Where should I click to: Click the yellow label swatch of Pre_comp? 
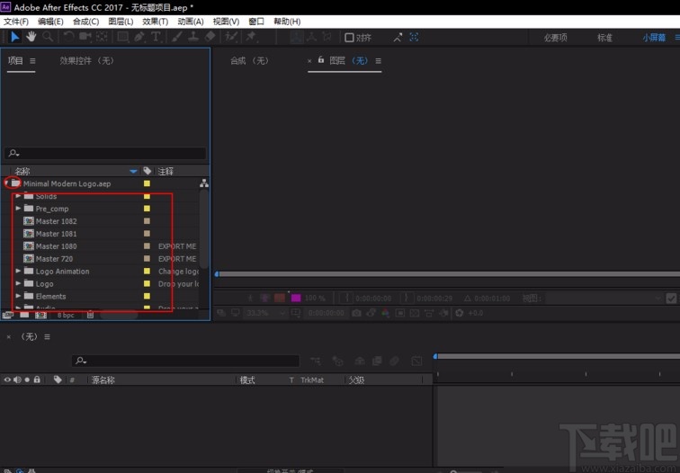(147, 209)
